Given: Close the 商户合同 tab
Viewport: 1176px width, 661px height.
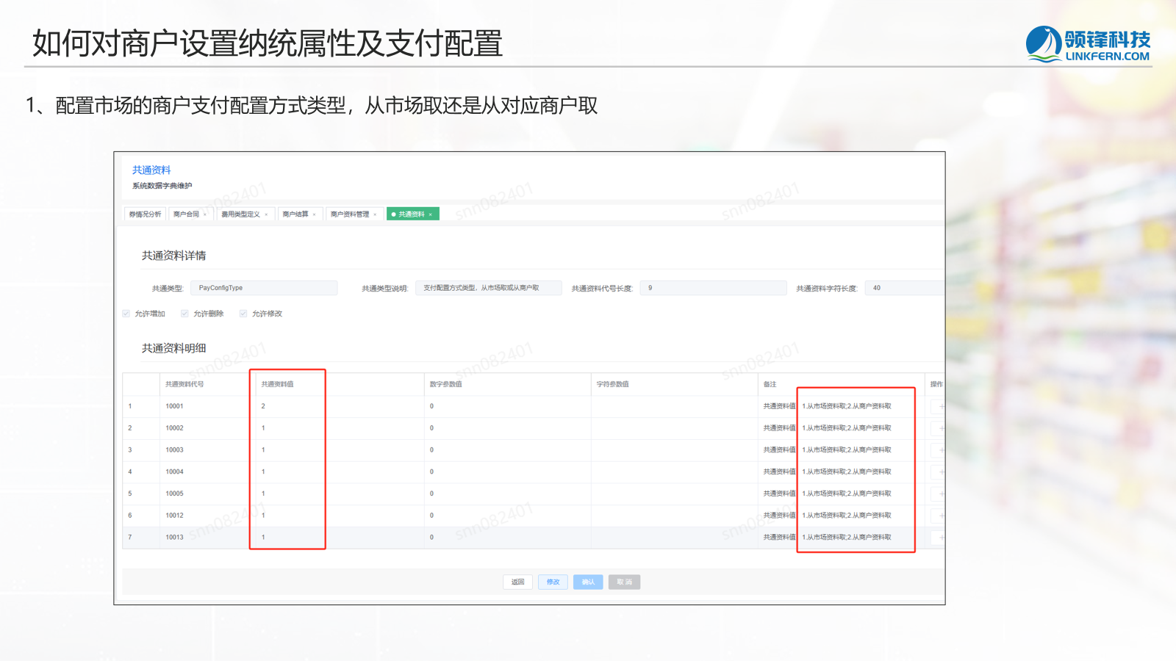Looking at the screenshot, I should 205,214.
